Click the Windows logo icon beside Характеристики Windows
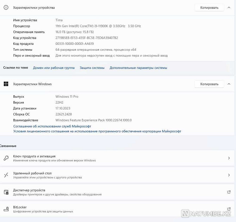 pos(6,84)
